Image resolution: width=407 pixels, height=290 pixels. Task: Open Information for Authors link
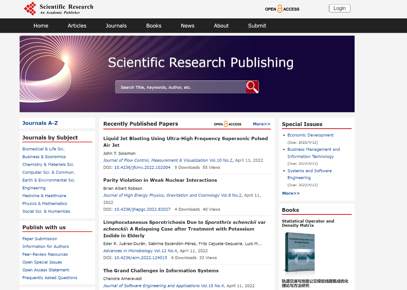pos(46,246)
